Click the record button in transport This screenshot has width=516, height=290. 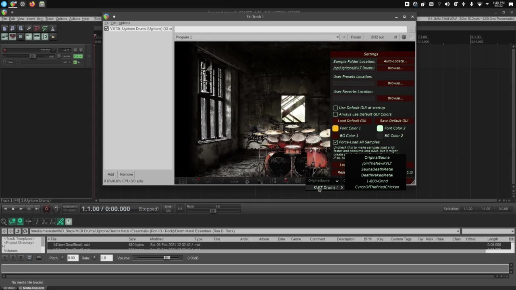click(x=46, y=209)
